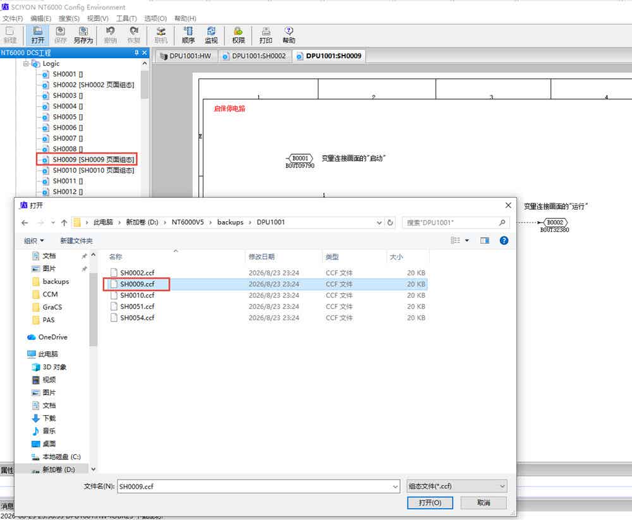This screenshot has height=520, width=632.
Task: Expand the file name combo box dropdown
Action: (x=396, y=487)
